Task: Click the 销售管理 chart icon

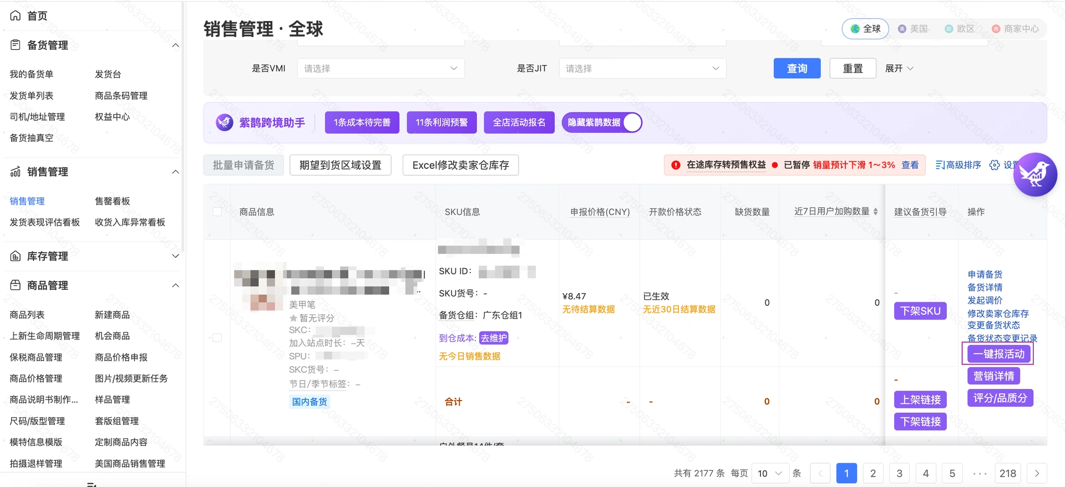Action: (16, 172)
